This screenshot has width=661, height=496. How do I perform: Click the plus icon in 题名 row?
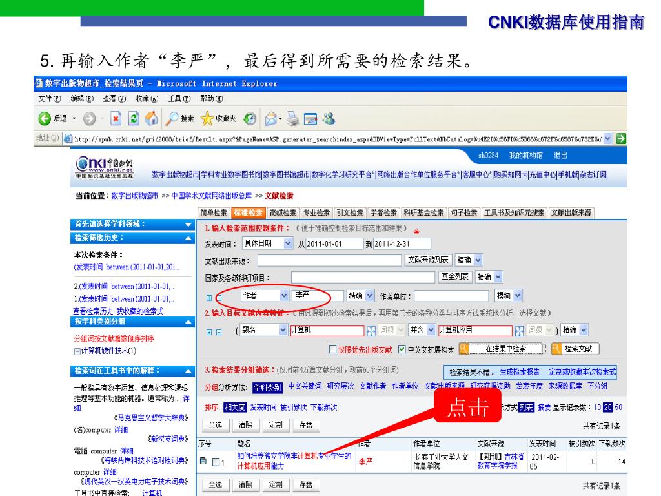[x=209, y=332]
